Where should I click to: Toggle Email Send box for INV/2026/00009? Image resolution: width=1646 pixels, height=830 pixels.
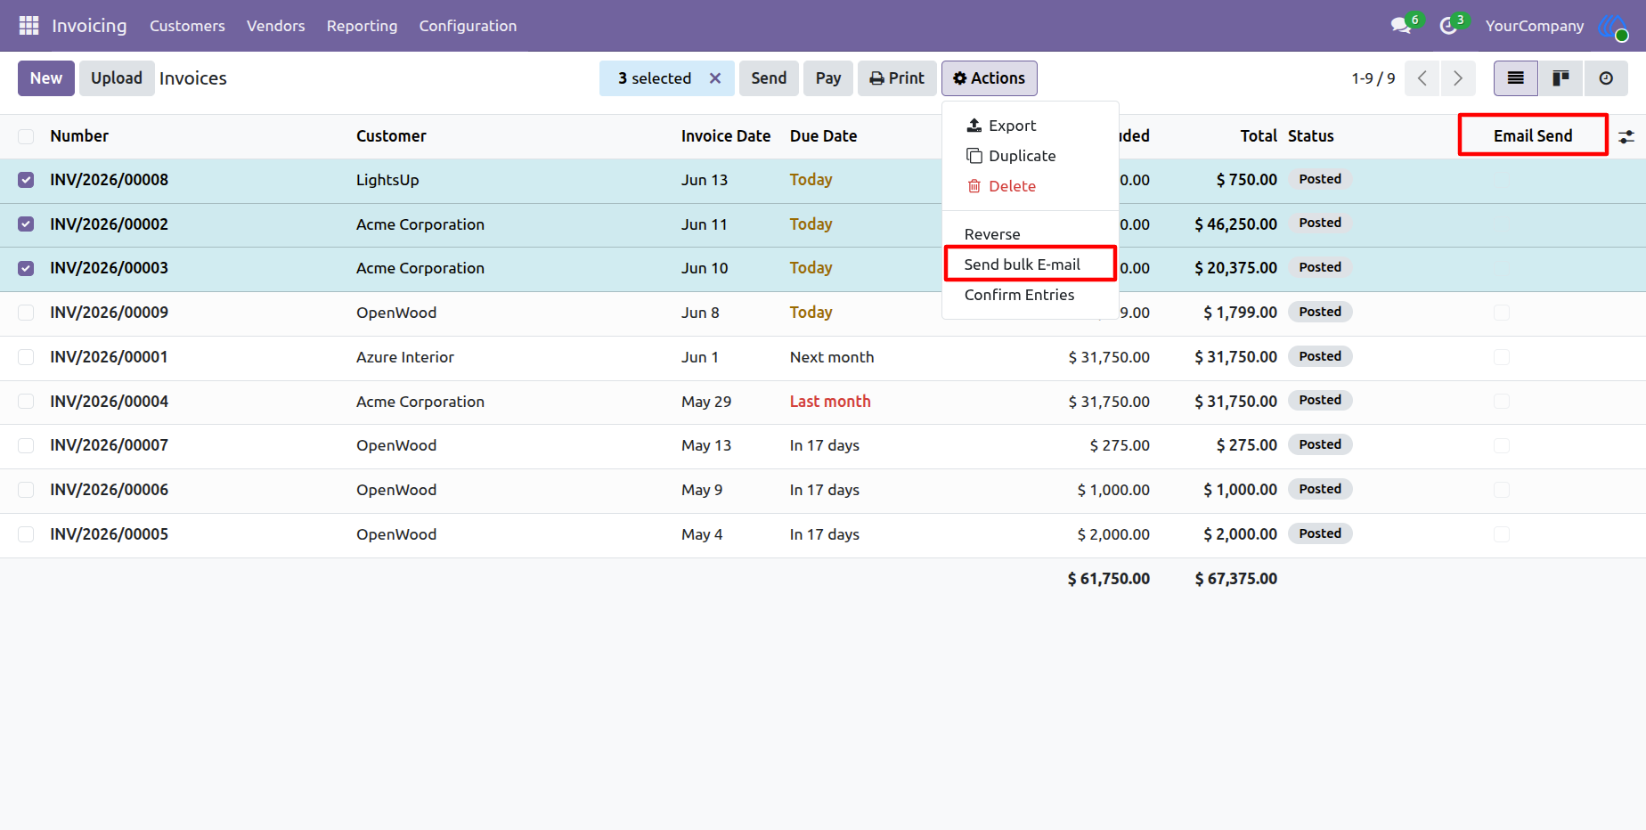1502,313
